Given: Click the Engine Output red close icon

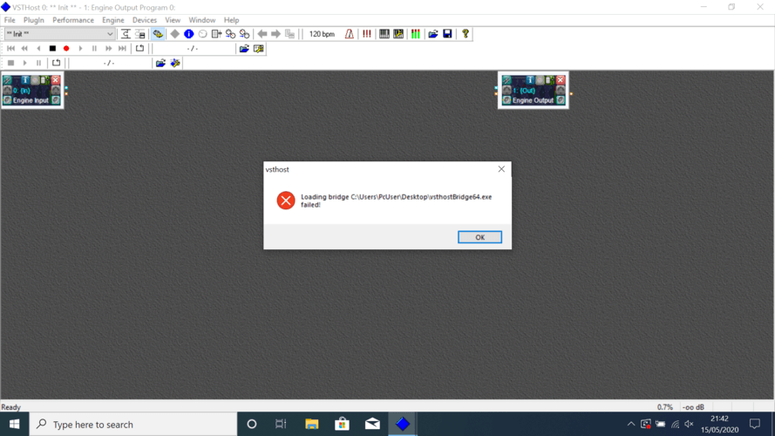Looking at the screenshot, I should coord(560,79).
